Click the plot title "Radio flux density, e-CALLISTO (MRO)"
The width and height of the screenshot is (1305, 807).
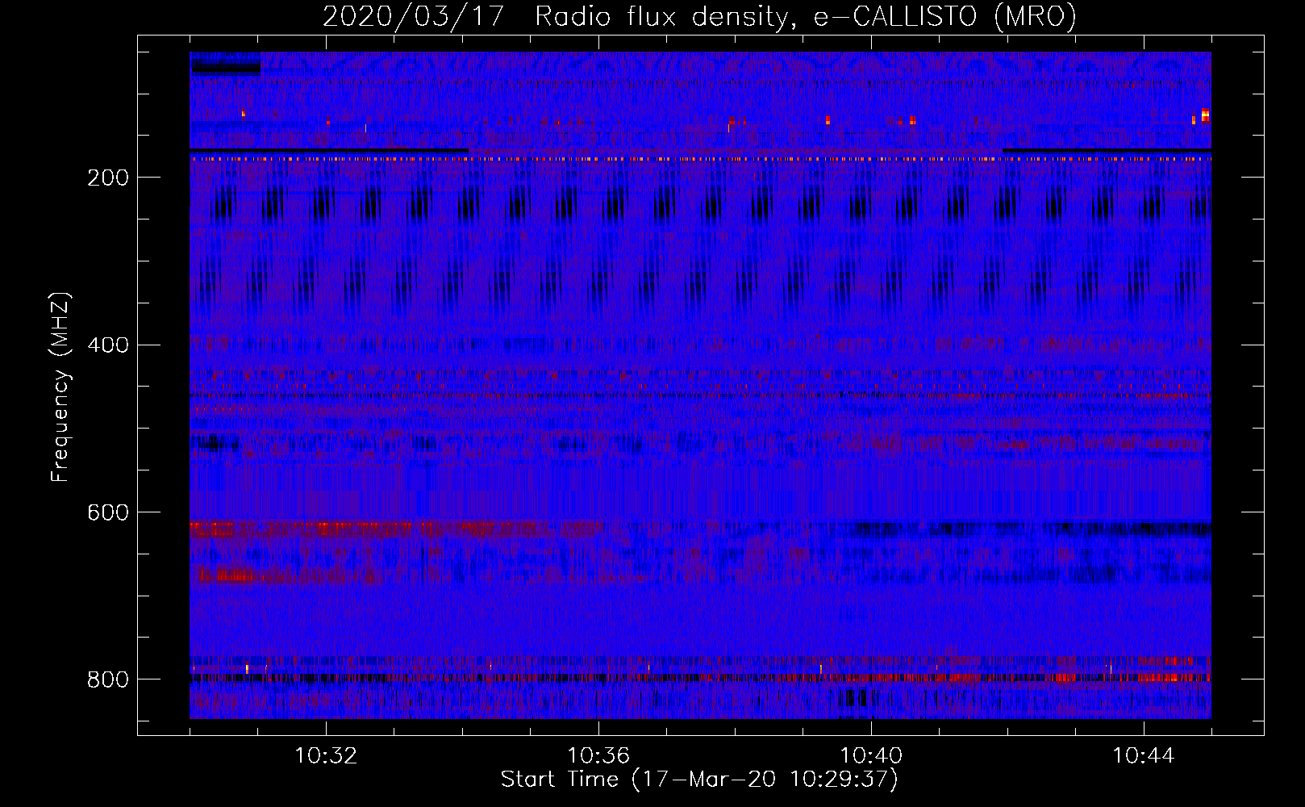click(x=806, y=17)
